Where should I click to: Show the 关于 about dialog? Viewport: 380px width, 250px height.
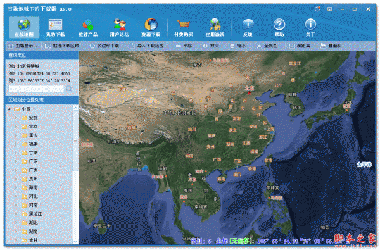(310, 27)
